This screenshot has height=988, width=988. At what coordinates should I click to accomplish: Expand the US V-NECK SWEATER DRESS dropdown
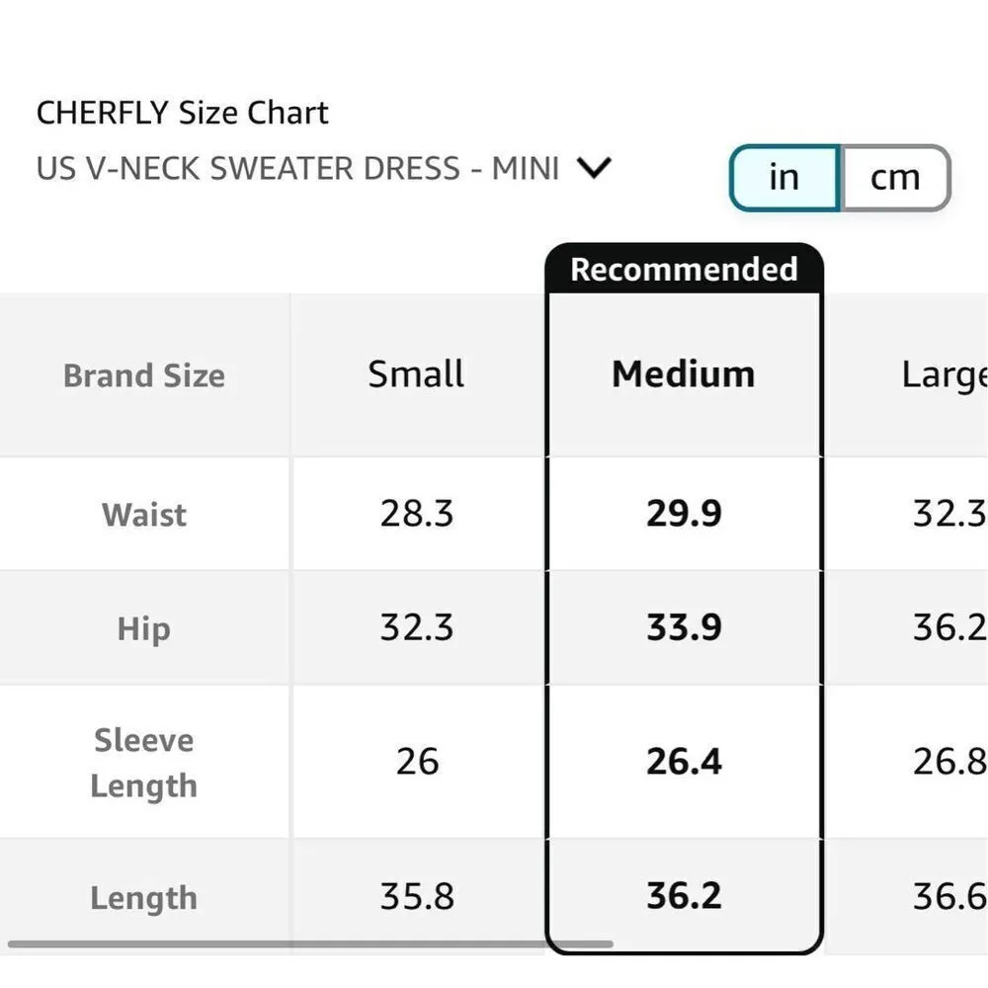[594, 168]
